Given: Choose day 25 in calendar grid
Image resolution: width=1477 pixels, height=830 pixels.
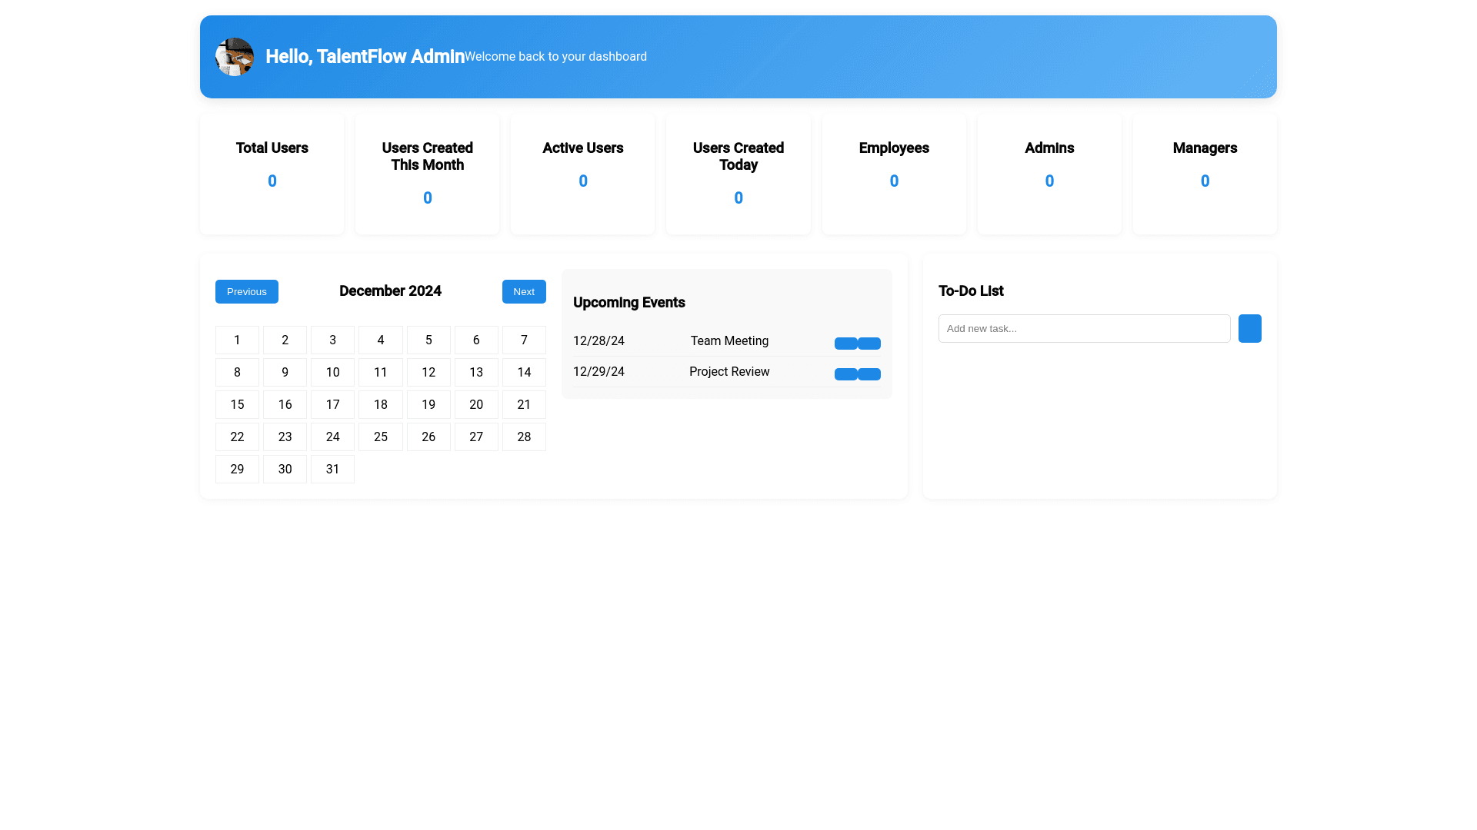Looking at the screenshot, I should [x=381, y=437].
